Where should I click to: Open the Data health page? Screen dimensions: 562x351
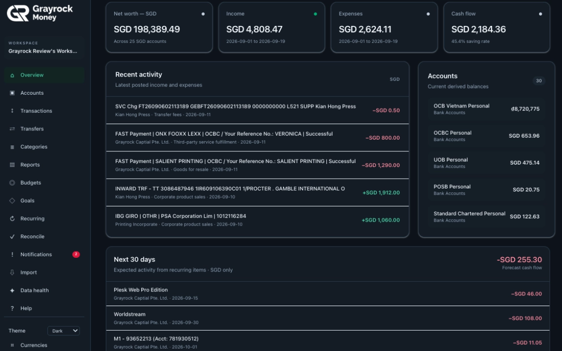click(x=44, y=290)
